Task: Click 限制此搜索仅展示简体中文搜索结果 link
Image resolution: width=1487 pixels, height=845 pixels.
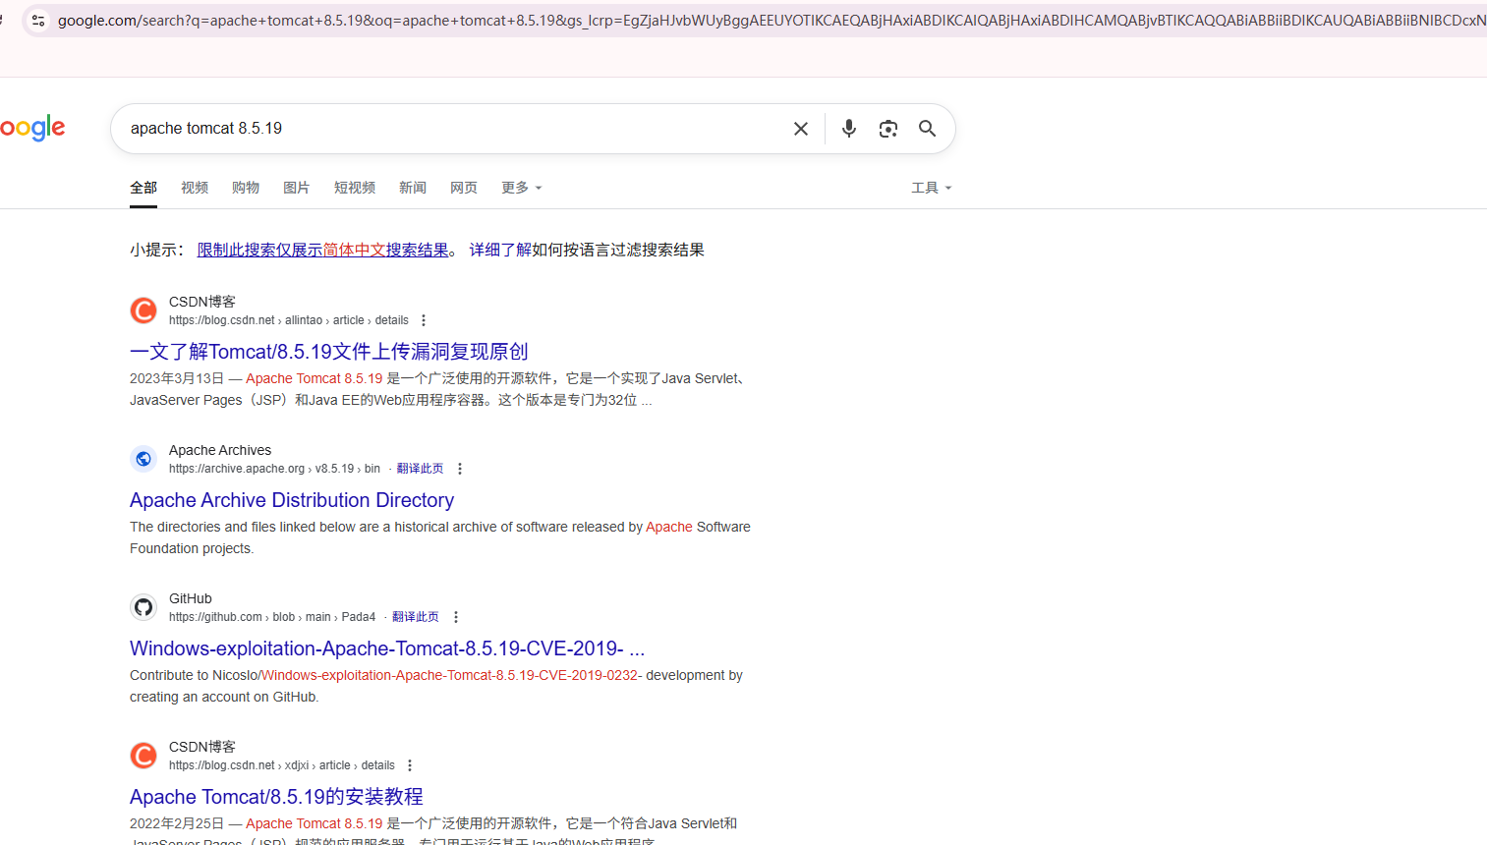Action: tap(323, 251)
